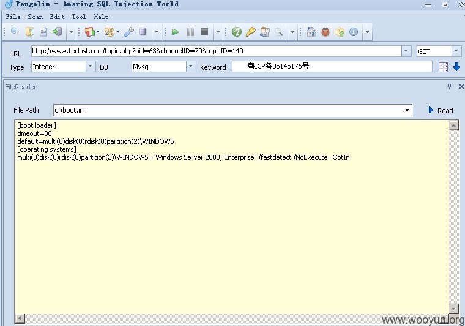Click the URL input field
This screenshot has width=465, height=326.
[217, 51]
